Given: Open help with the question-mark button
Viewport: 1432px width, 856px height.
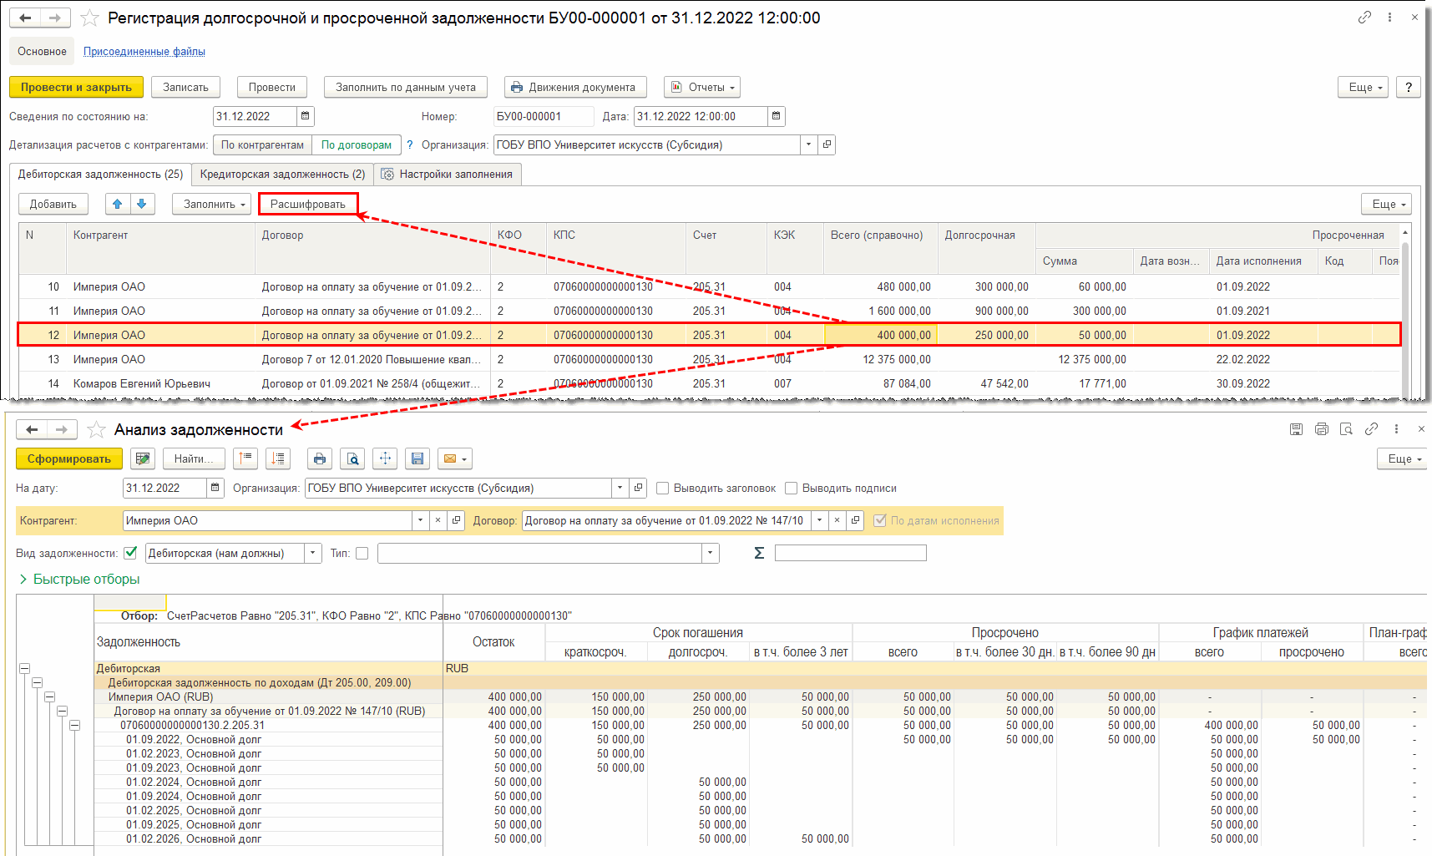Looking at the screenshot, I should pos(1409,87).
